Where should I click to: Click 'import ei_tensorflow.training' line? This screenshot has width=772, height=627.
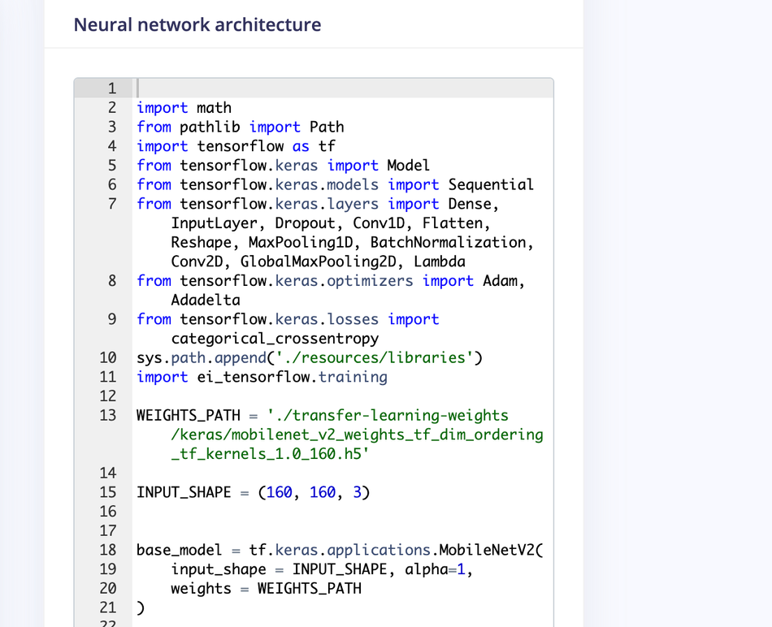point(262,377)
